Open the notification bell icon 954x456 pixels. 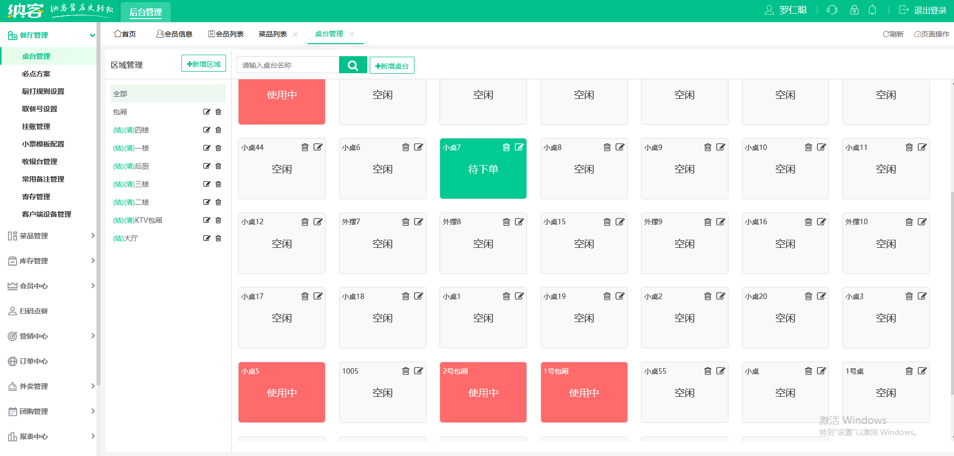point(873,10)
